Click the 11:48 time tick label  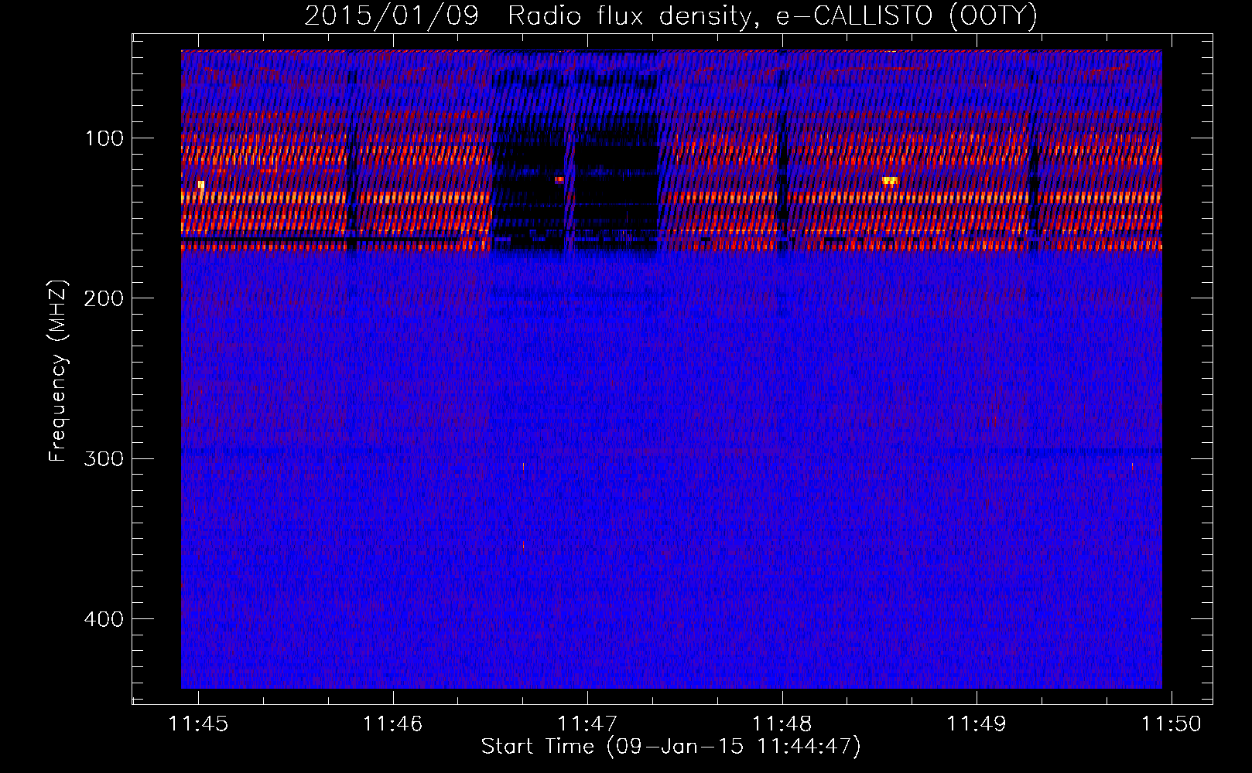[x=782, y=724]
